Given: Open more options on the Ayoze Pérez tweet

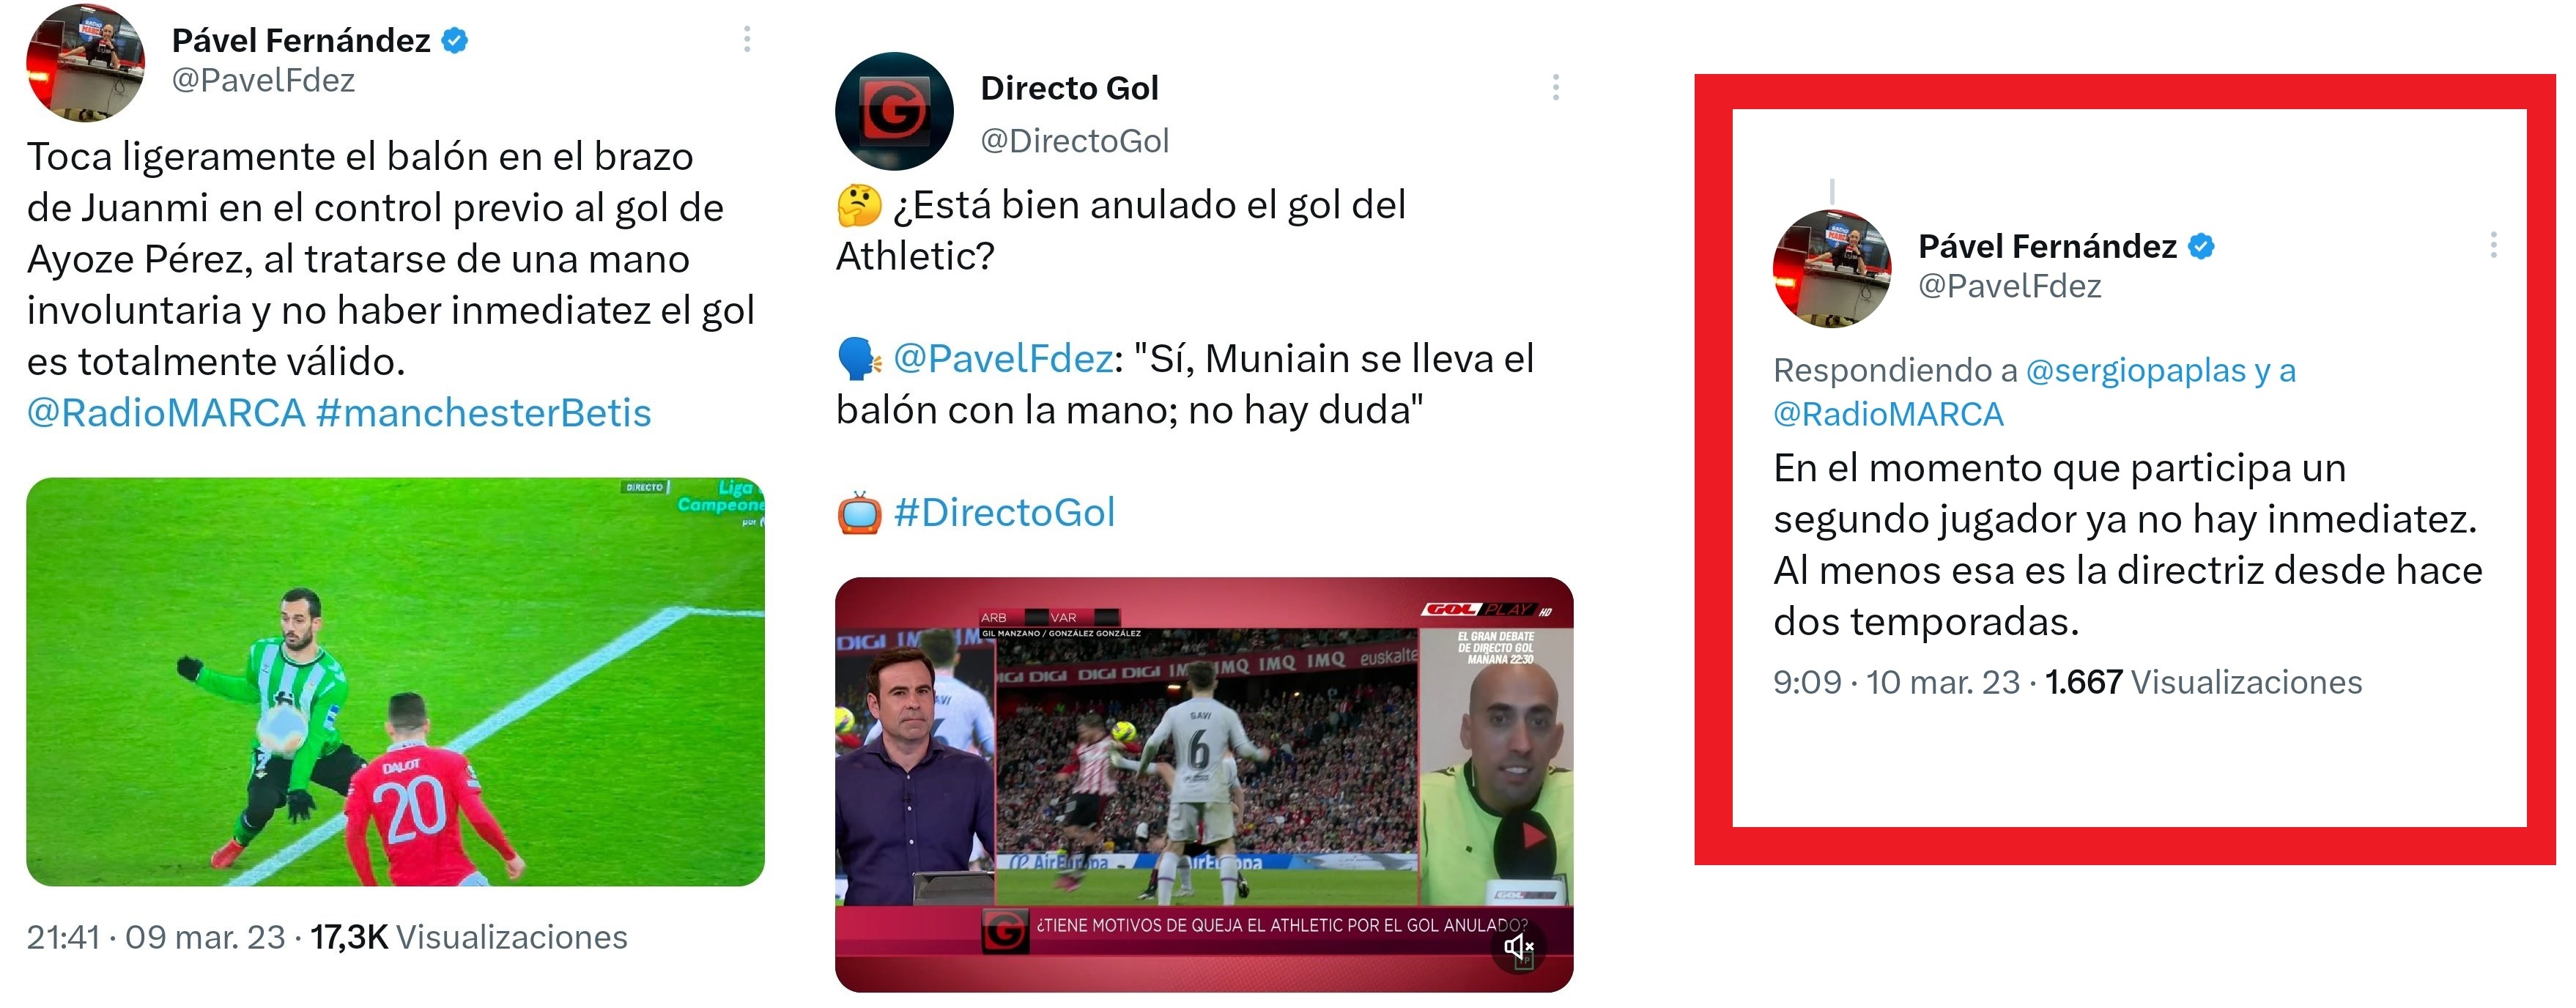Looking at the screenshot, I should pos(747,39).
